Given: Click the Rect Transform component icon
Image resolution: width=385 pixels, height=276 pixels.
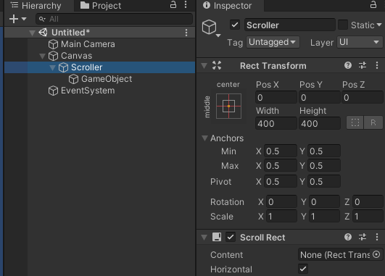Looking at the screenshot, I should (217, 65).
